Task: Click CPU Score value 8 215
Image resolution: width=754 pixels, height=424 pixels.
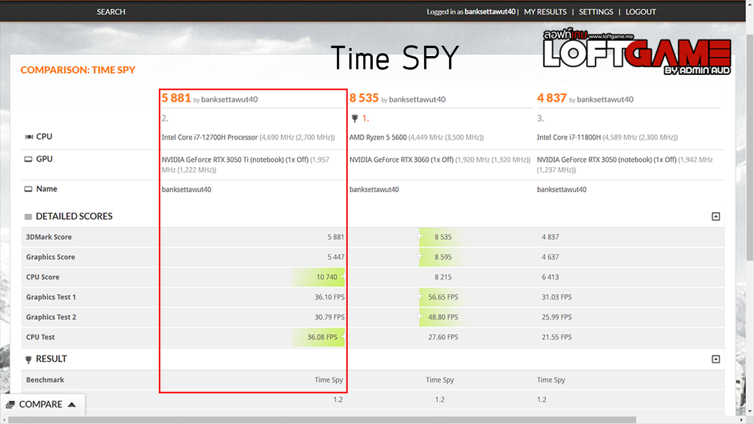Action: tap(443, 277)
